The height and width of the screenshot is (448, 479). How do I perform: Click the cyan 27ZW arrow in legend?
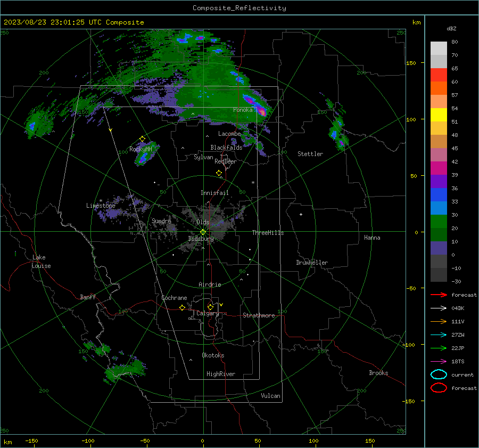439,335
